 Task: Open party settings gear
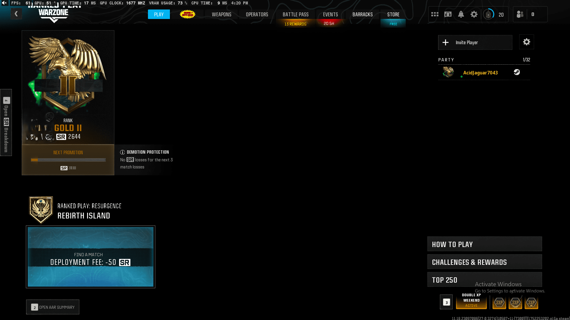coord(527,42)
